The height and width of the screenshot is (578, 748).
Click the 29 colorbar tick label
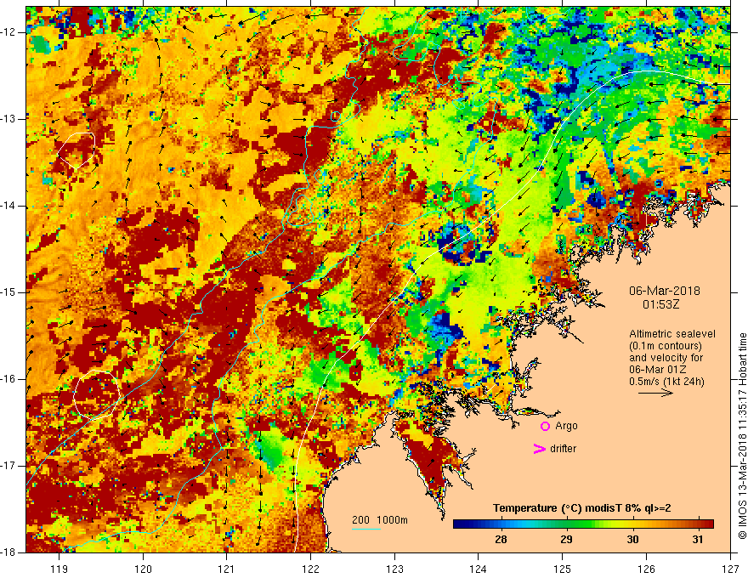tap(566, 540)
